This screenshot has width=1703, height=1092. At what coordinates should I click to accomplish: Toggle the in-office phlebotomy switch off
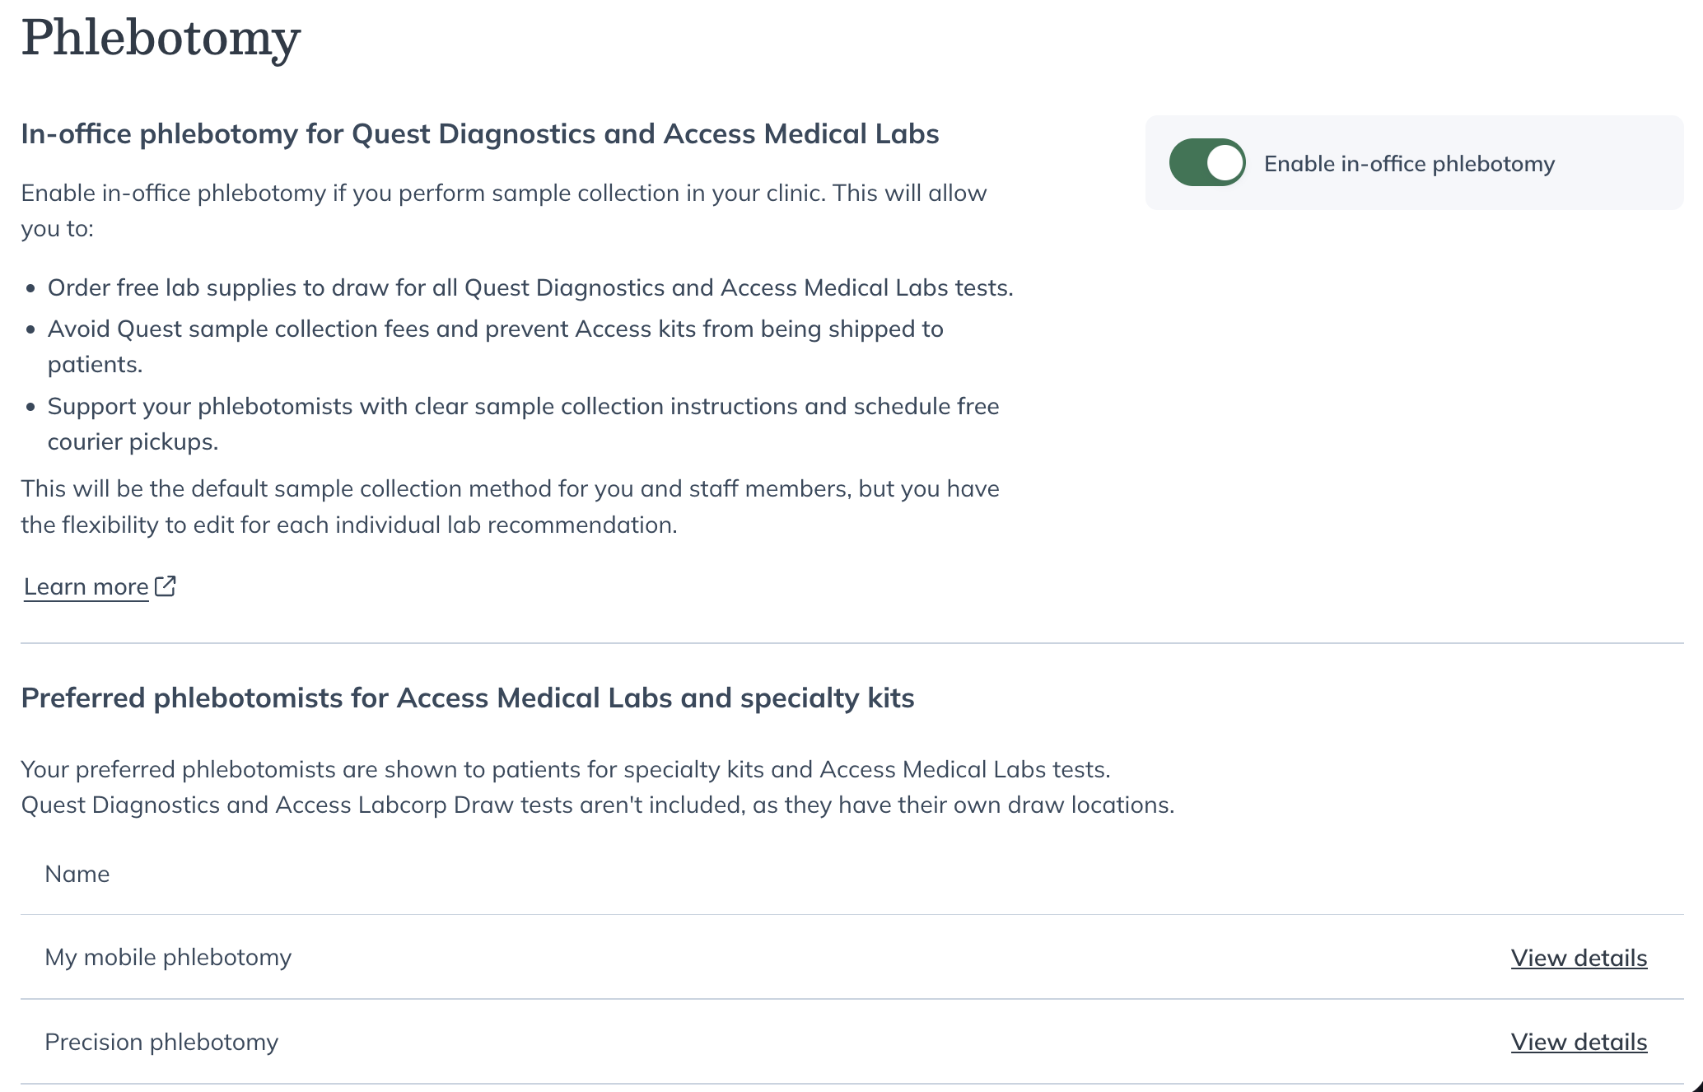[x=1206, y=163]
